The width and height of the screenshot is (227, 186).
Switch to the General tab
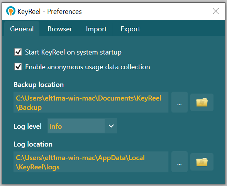click(22, 29)
